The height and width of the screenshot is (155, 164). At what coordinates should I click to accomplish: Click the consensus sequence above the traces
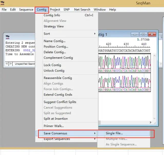click(124, 51)
